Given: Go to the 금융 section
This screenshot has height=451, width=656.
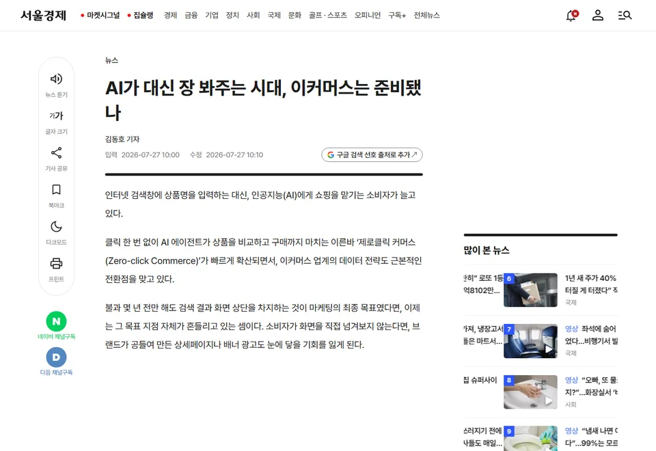Looking at the screenshot, I should coord(191,16).
